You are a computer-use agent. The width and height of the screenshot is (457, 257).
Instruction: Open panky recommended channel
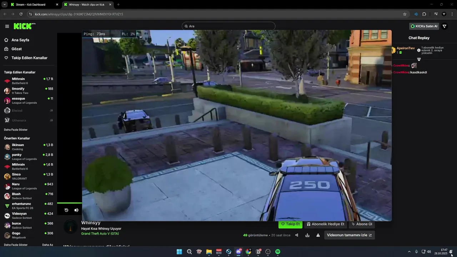(29, 157)
